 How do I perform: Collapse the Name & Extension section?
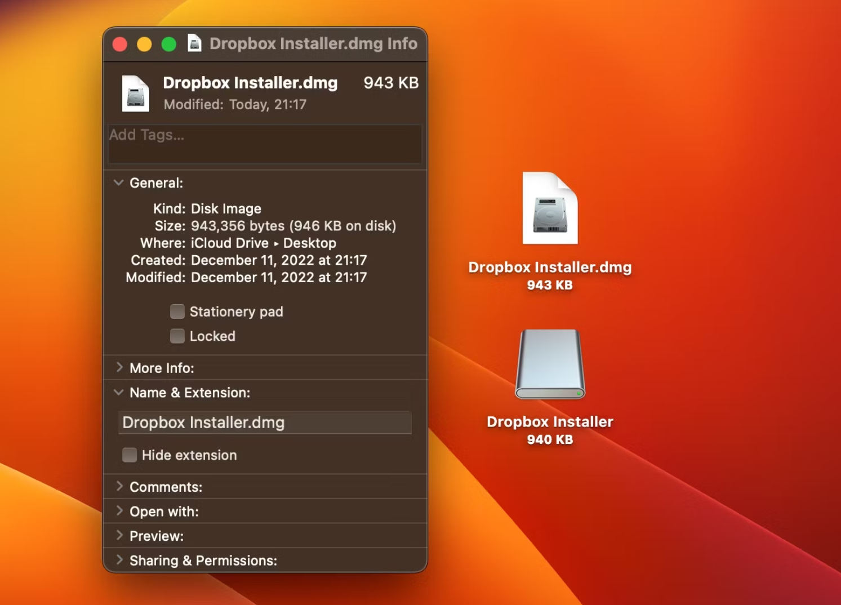point(118,392)
